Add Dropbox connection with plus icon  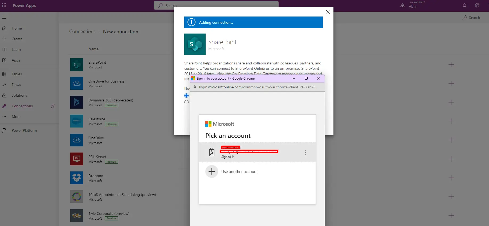coord(451,178)
